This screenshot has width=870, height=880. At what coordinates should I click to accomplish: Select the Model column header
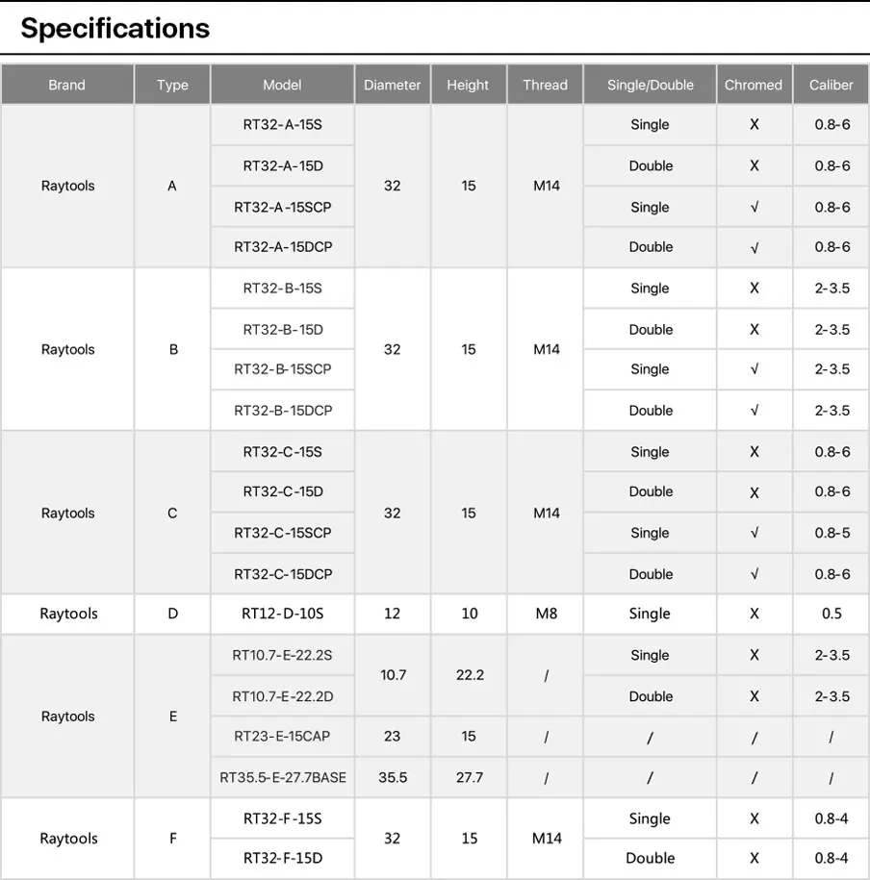[x=283, y=85]
